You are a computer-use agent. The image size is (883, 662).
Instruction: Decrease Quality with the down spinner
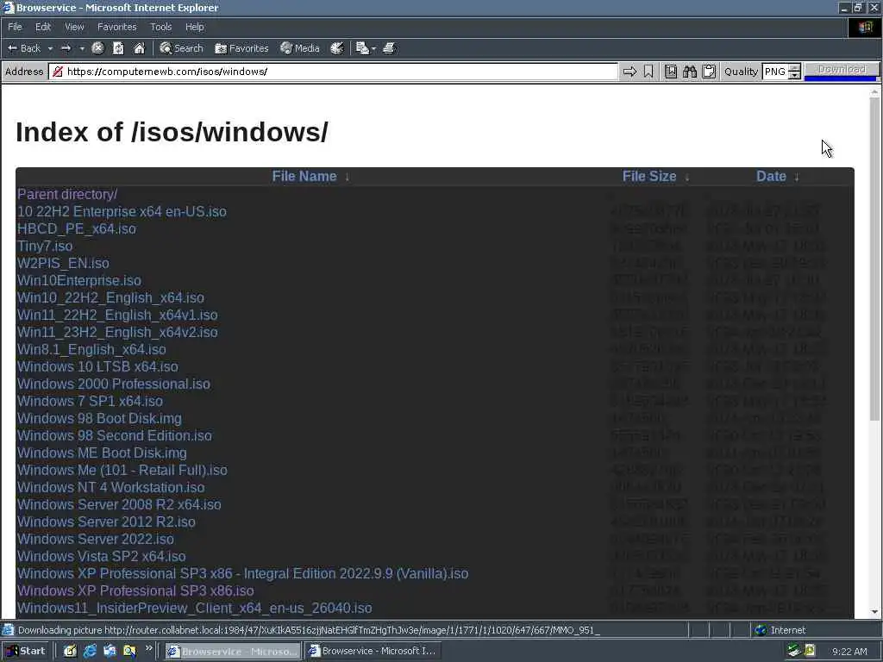tap(794, 76)
